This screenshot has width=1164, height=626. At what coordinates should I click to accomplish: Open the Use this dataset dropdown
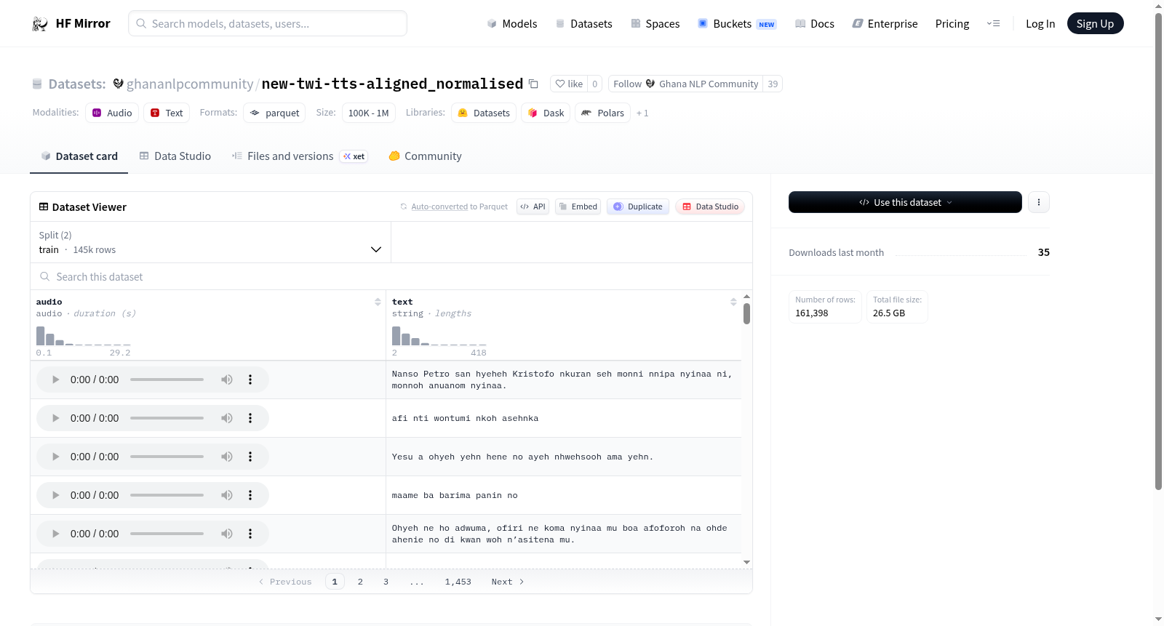[x=905, y=202]
